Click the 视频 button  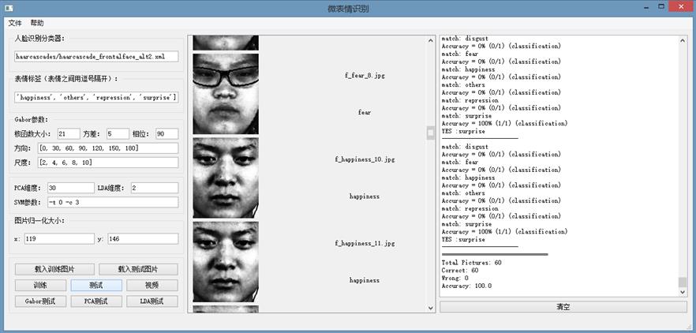click(152, 285)
